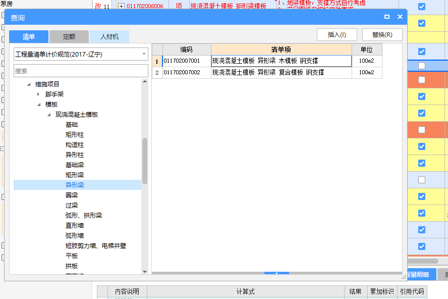Select 构造柱 in the tree

pyautogui.click(x=75, y=145)
